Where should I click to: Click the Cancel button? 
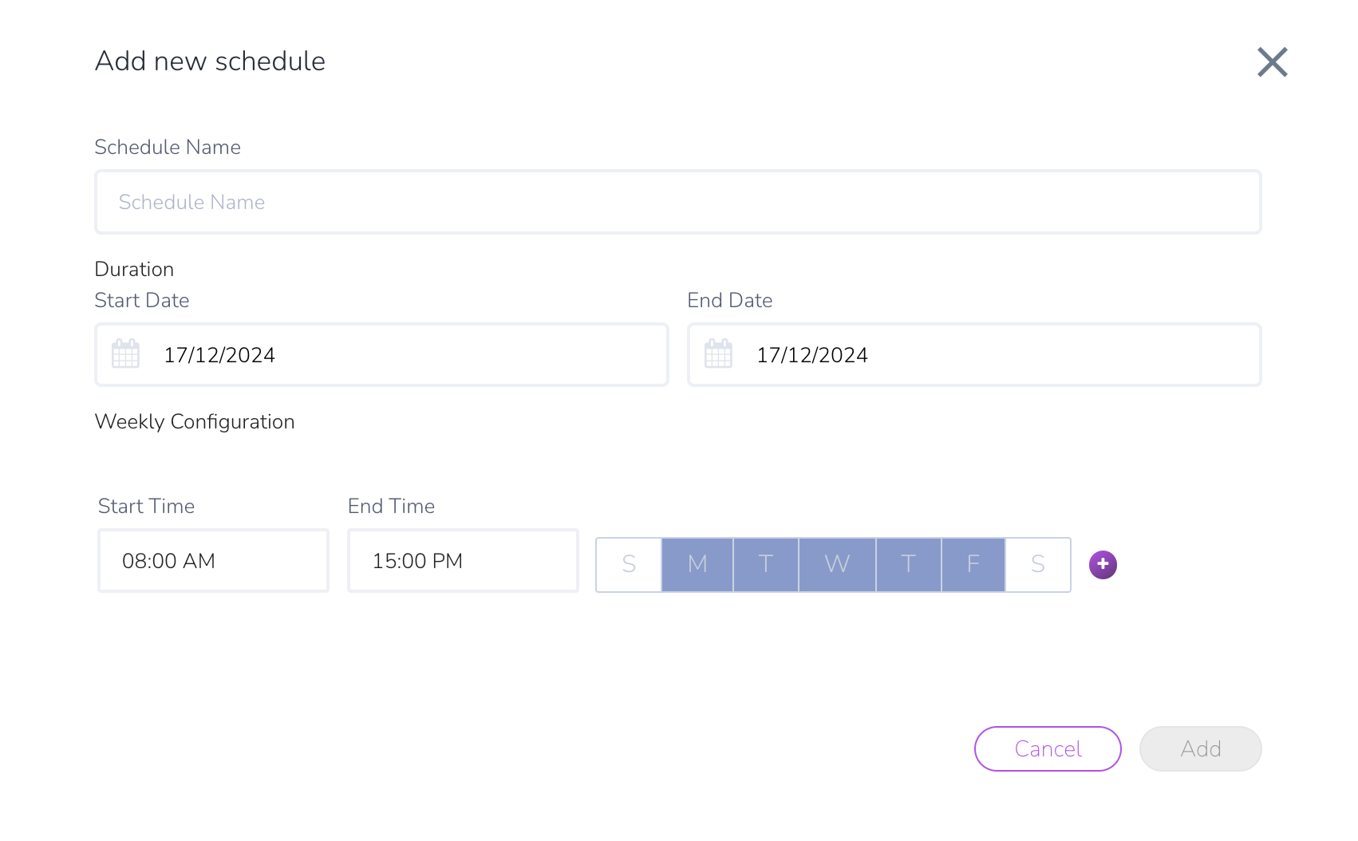click(x=1048, y=748)
